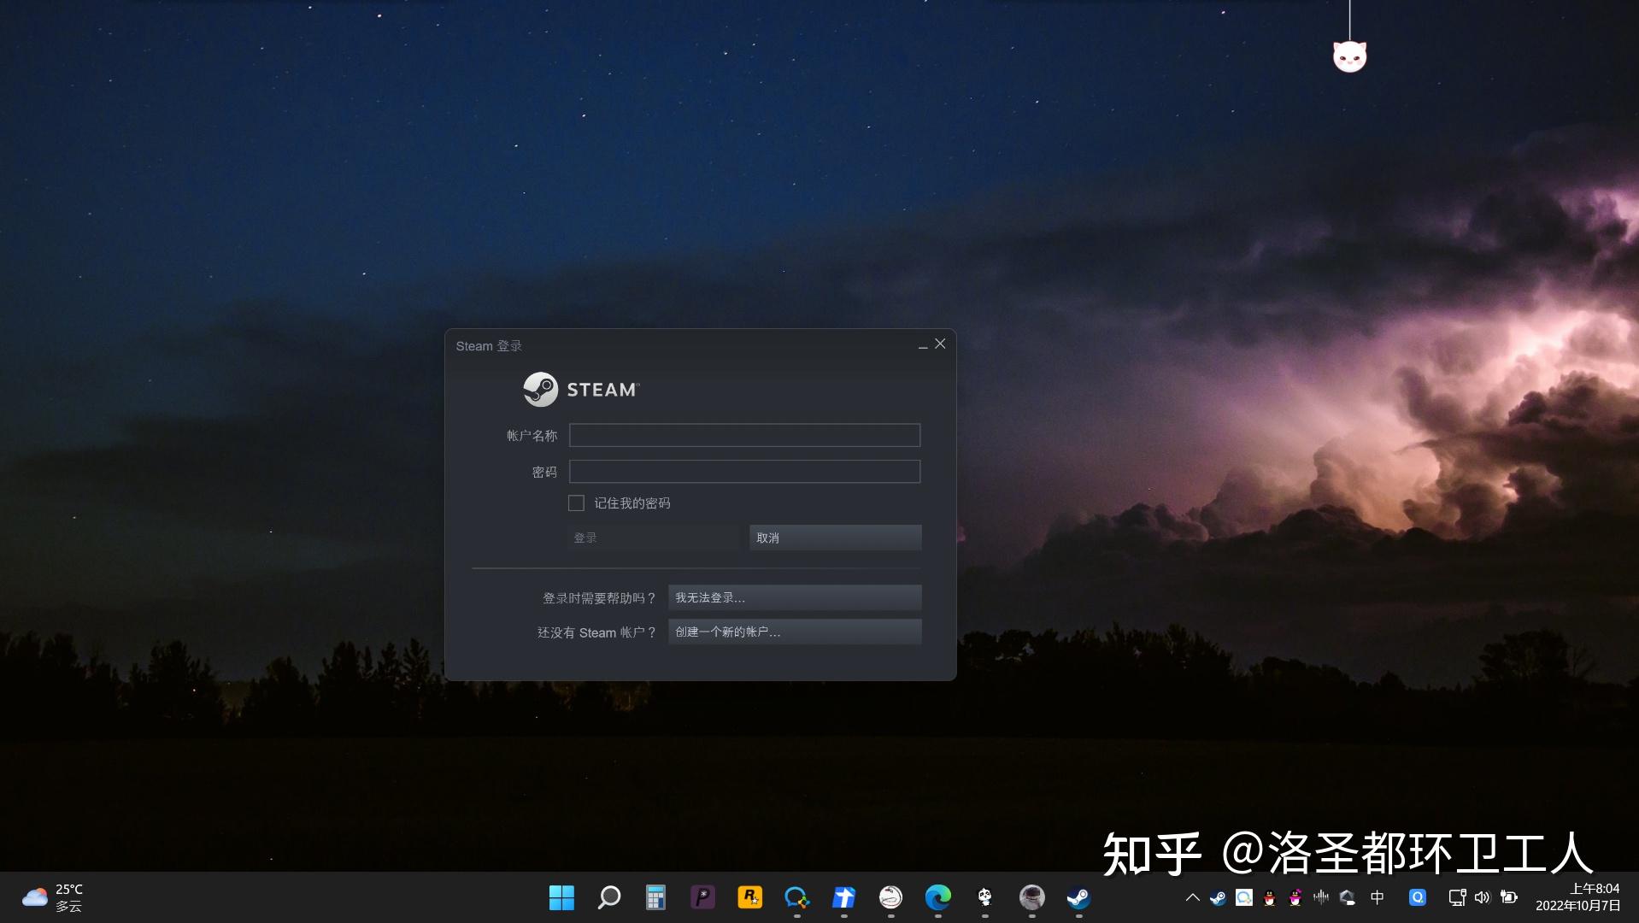The width and height of the screenshot is (1639, 923).
Task: Click the 取消 button
Action: [835, 538]
